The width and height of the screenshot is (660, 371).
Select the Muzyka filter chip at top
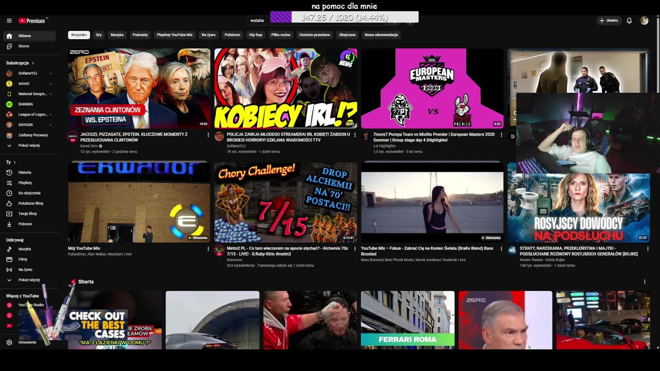(117, 35)
